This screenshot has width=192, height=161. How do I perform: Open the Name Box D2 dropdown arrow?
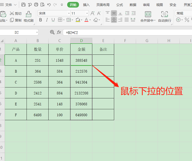coord(37,33)
